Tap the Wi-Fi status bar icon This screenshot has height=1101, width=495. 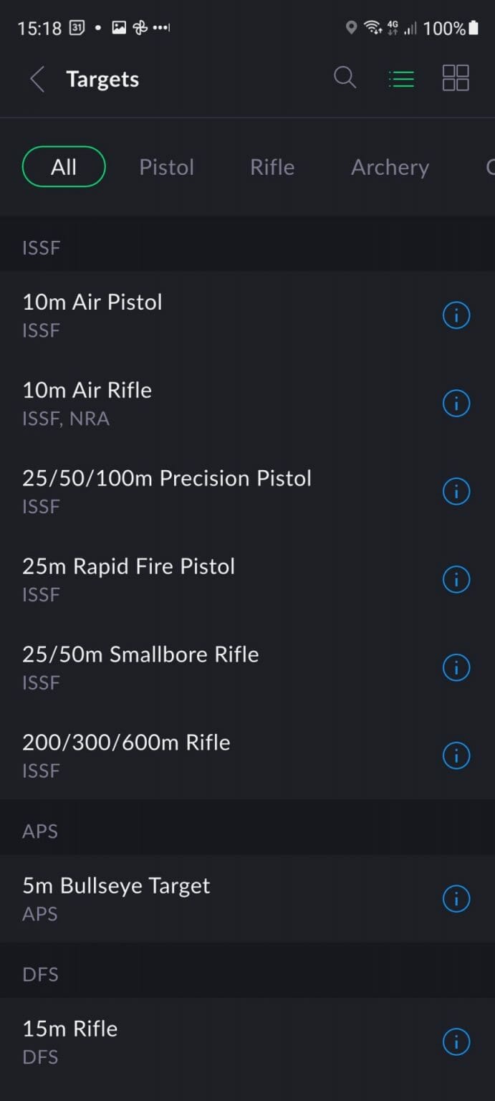pos(373,27)
